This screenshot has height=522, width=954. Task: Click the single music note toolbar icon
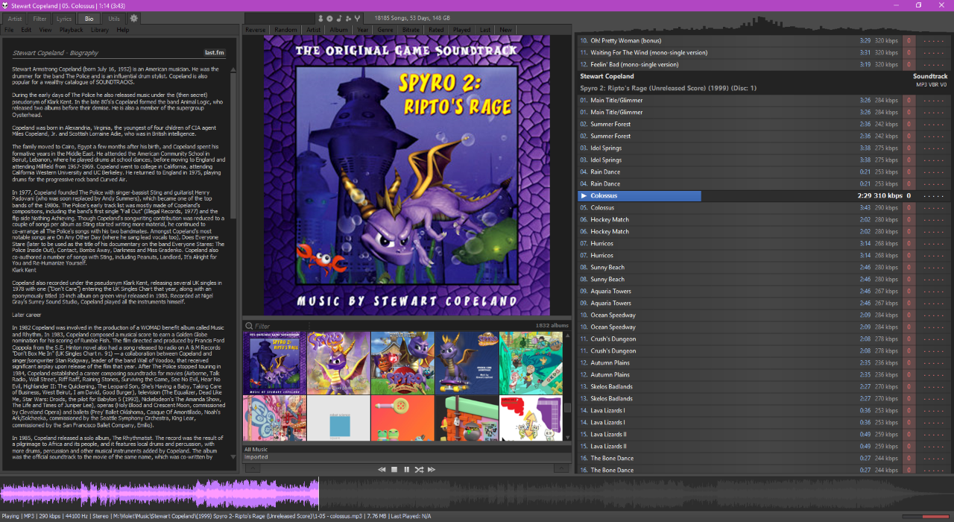point(338,18)
